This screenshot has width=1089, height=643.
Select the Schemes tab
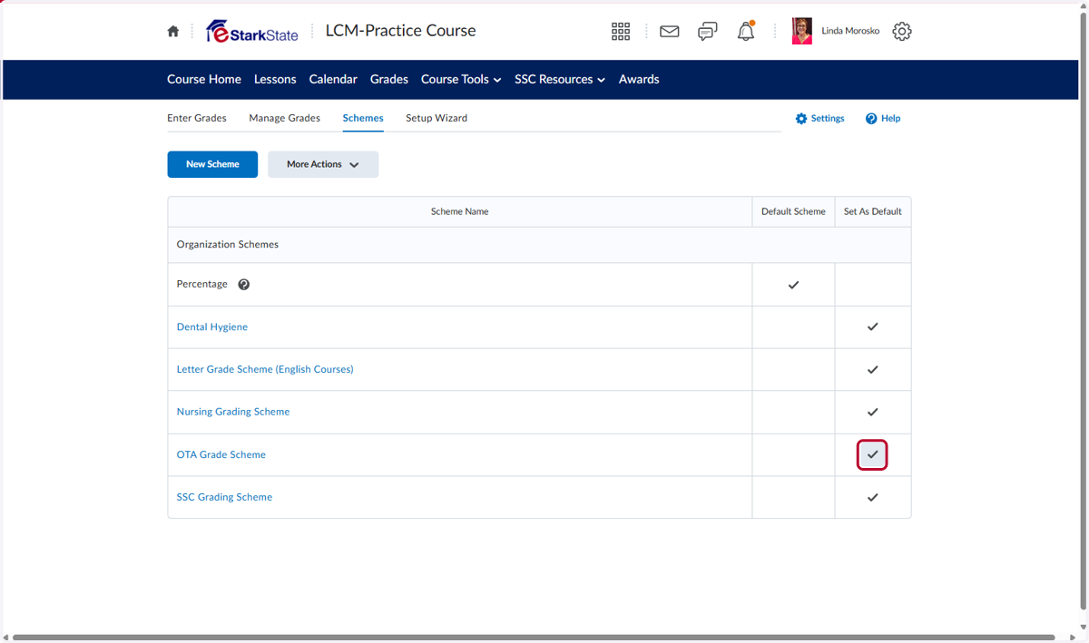[363, 118]
